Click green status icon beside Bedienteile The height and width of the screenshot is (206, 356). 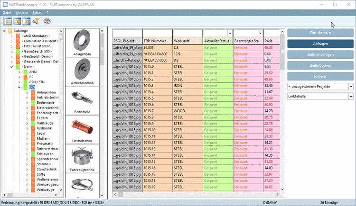[33, 102]
